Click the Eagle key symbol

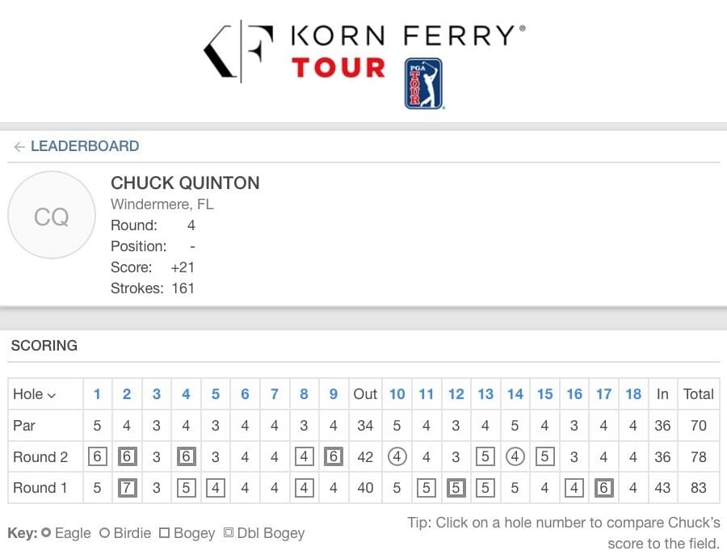(x=46, y=532)
